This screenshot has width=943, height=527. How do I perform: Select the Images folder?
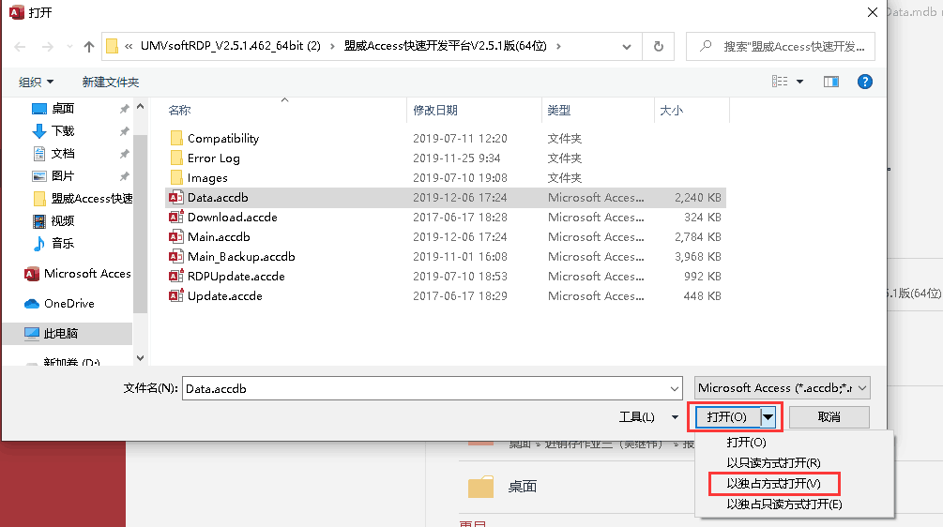pos(445,178)
